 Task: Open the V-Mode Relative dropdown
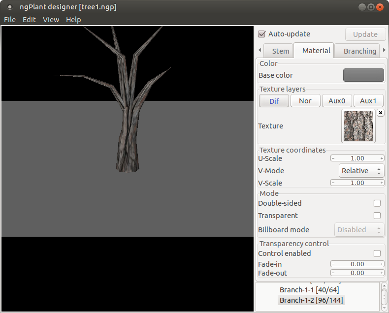point(362,171)
